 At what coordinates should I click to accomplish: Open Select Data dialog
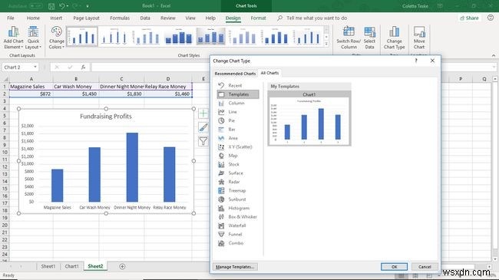369,38
